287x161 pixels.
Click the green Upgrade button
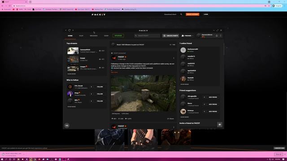click(x=118, y=36)
